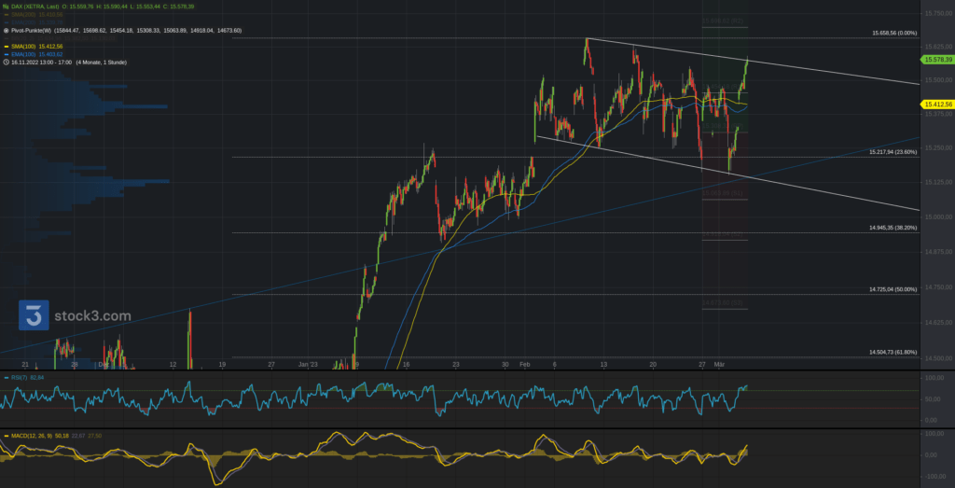
Task: Toggle the dimmed SMA(200) legend entry
Action: (37, 14)
